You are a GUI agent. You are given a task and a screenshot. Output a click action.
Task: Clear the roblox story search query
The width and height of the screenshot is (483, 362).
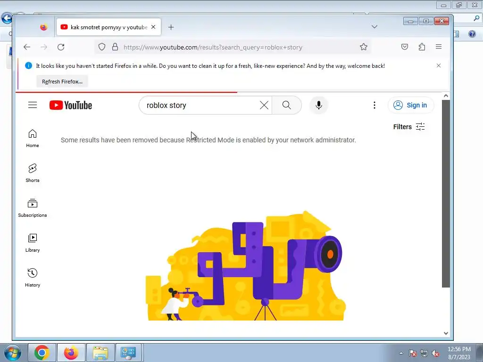tap(264, 105)
